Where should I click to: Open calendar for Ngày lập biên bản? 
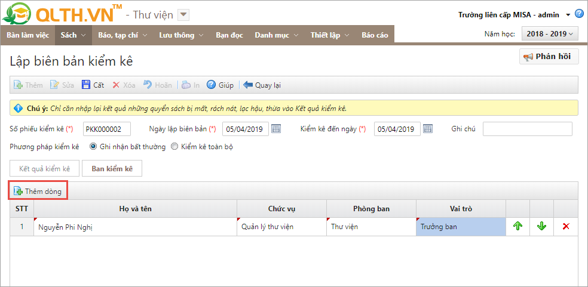click(276, 129)
